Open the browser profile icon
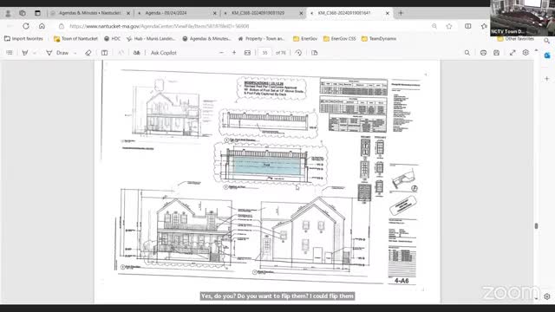 (x=8, y=13)
